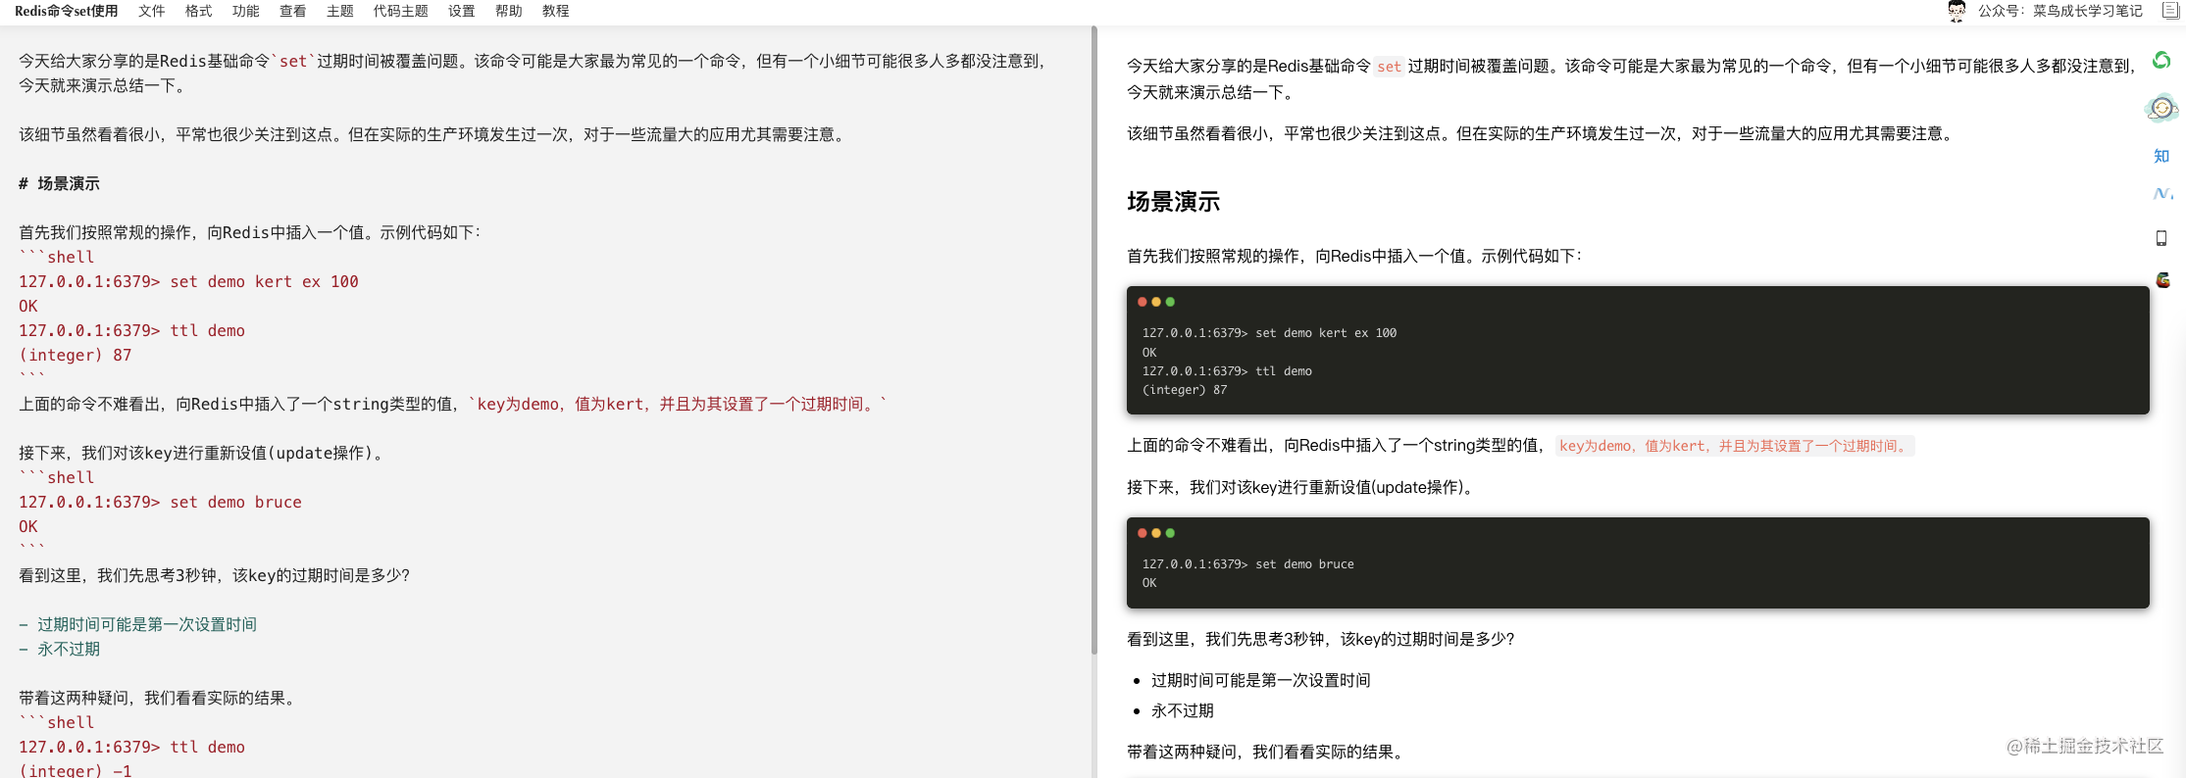The image size is (2186, 778).
Task: Open the 教程 menu
Action: tap(556, 11)
